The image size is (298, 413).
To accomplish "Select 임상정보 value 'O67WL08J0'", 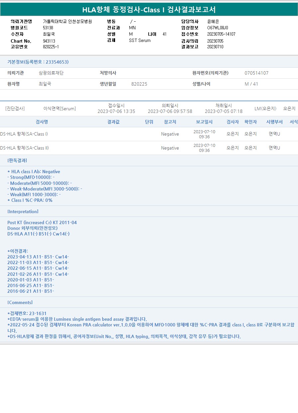I will pyautogui.click(x=218, y=28).
